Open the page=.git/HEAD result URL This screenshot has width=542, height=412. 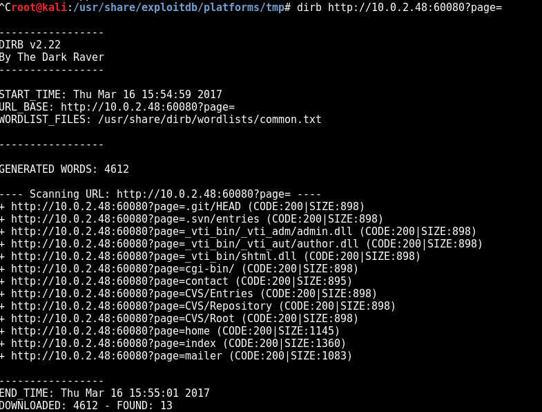coord(126,207)
